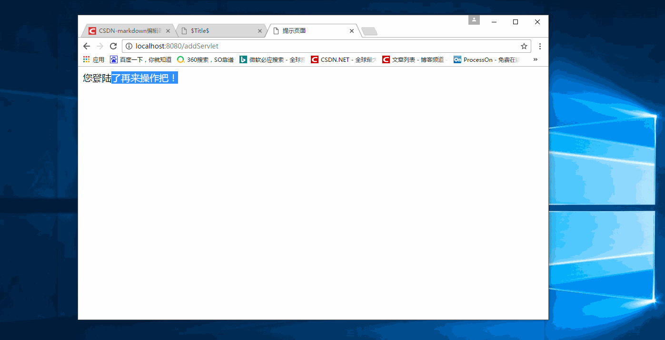Close the $Title$ tab
The width and height of the screenshot is (665, 340).
[260, 30]
